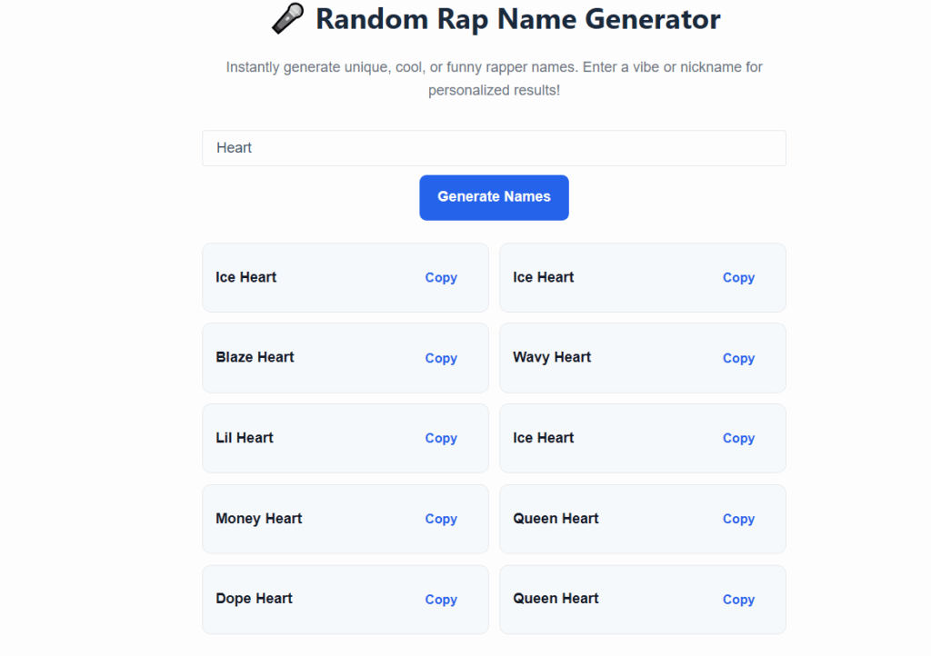
Task: Copy the 'Blaze Heart' rapper name
Action: coord(441,358)
